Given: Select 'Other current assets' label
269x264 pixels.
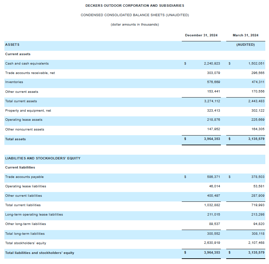Looking at the screenshot, I should tap(22, 92).
